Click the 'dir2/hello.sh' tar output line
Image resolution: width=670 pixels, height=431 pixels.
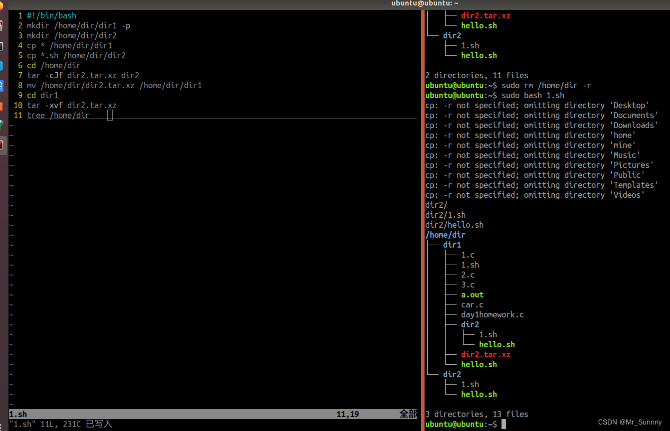tap(455, 225)
